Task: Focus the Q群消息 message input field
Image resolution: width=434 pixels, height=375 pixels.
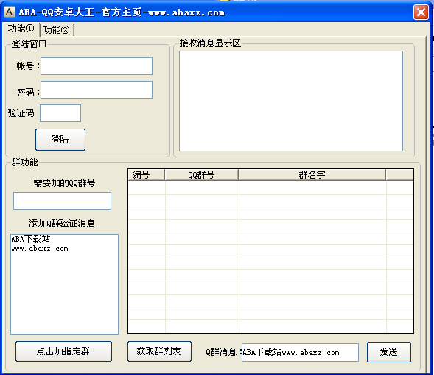Action: coord(300,352)
